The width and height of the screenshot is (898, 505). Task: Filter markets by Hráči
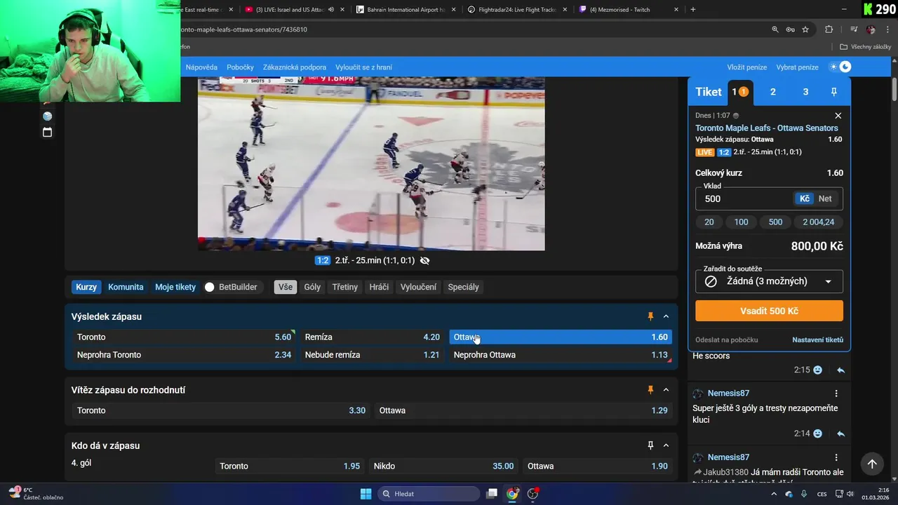(x=379, y=287)
